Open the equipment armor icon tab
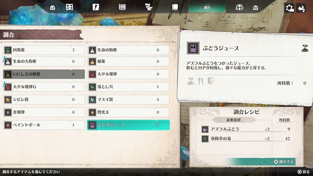This screenshot has height=176, width=313. pos(239,7)
